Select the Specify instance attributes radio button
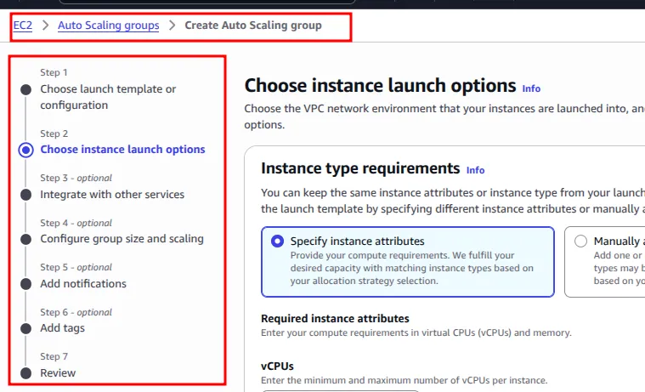 [x=277, y=241]
